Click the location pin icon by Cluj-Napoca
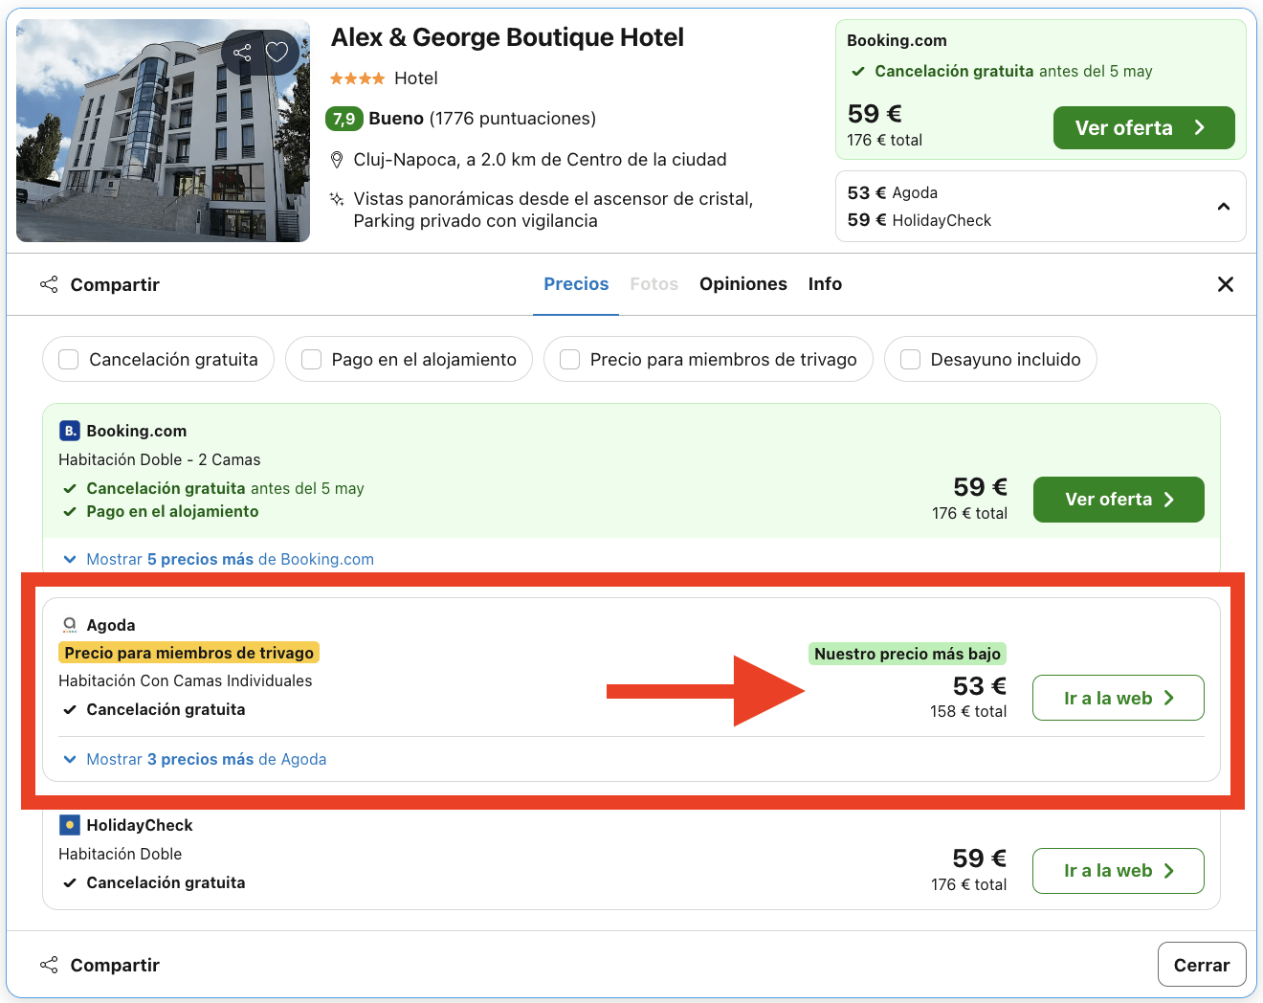1263x1003 pixels. click(x=337, y=159)
